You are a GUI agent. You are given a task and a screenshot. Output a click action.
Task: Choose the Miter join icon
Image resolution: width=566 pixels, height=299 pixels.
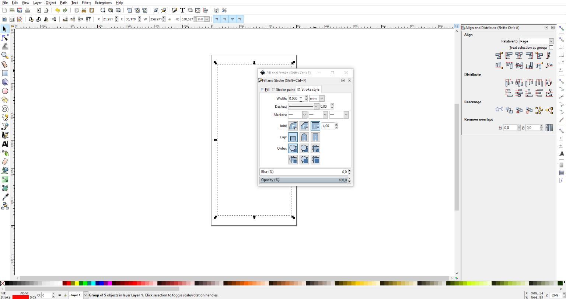coord(315,126)
